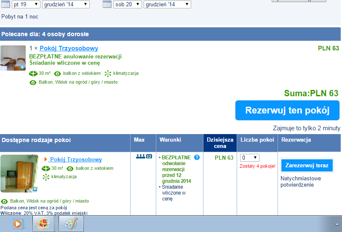Click Zarezerwuj teraz button

(307, 166)
